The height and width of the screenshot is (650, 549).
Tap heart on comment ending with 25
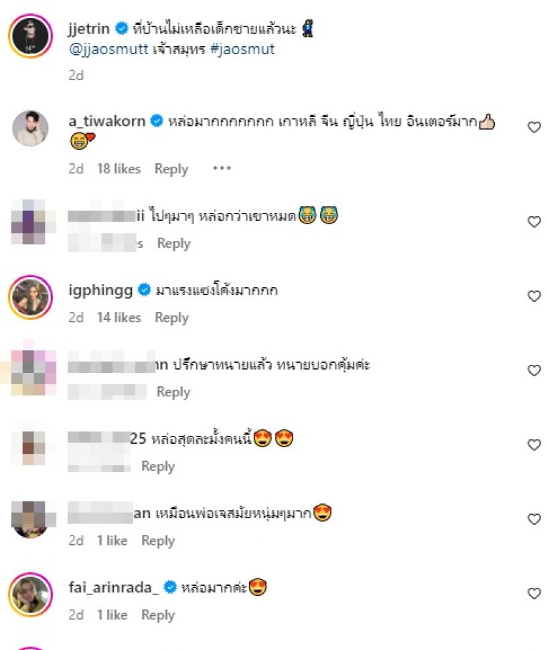(x=534, y=444)
